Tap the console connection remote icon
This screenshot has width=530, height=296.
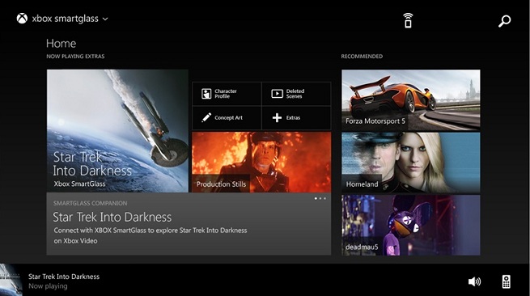[408, 20]
